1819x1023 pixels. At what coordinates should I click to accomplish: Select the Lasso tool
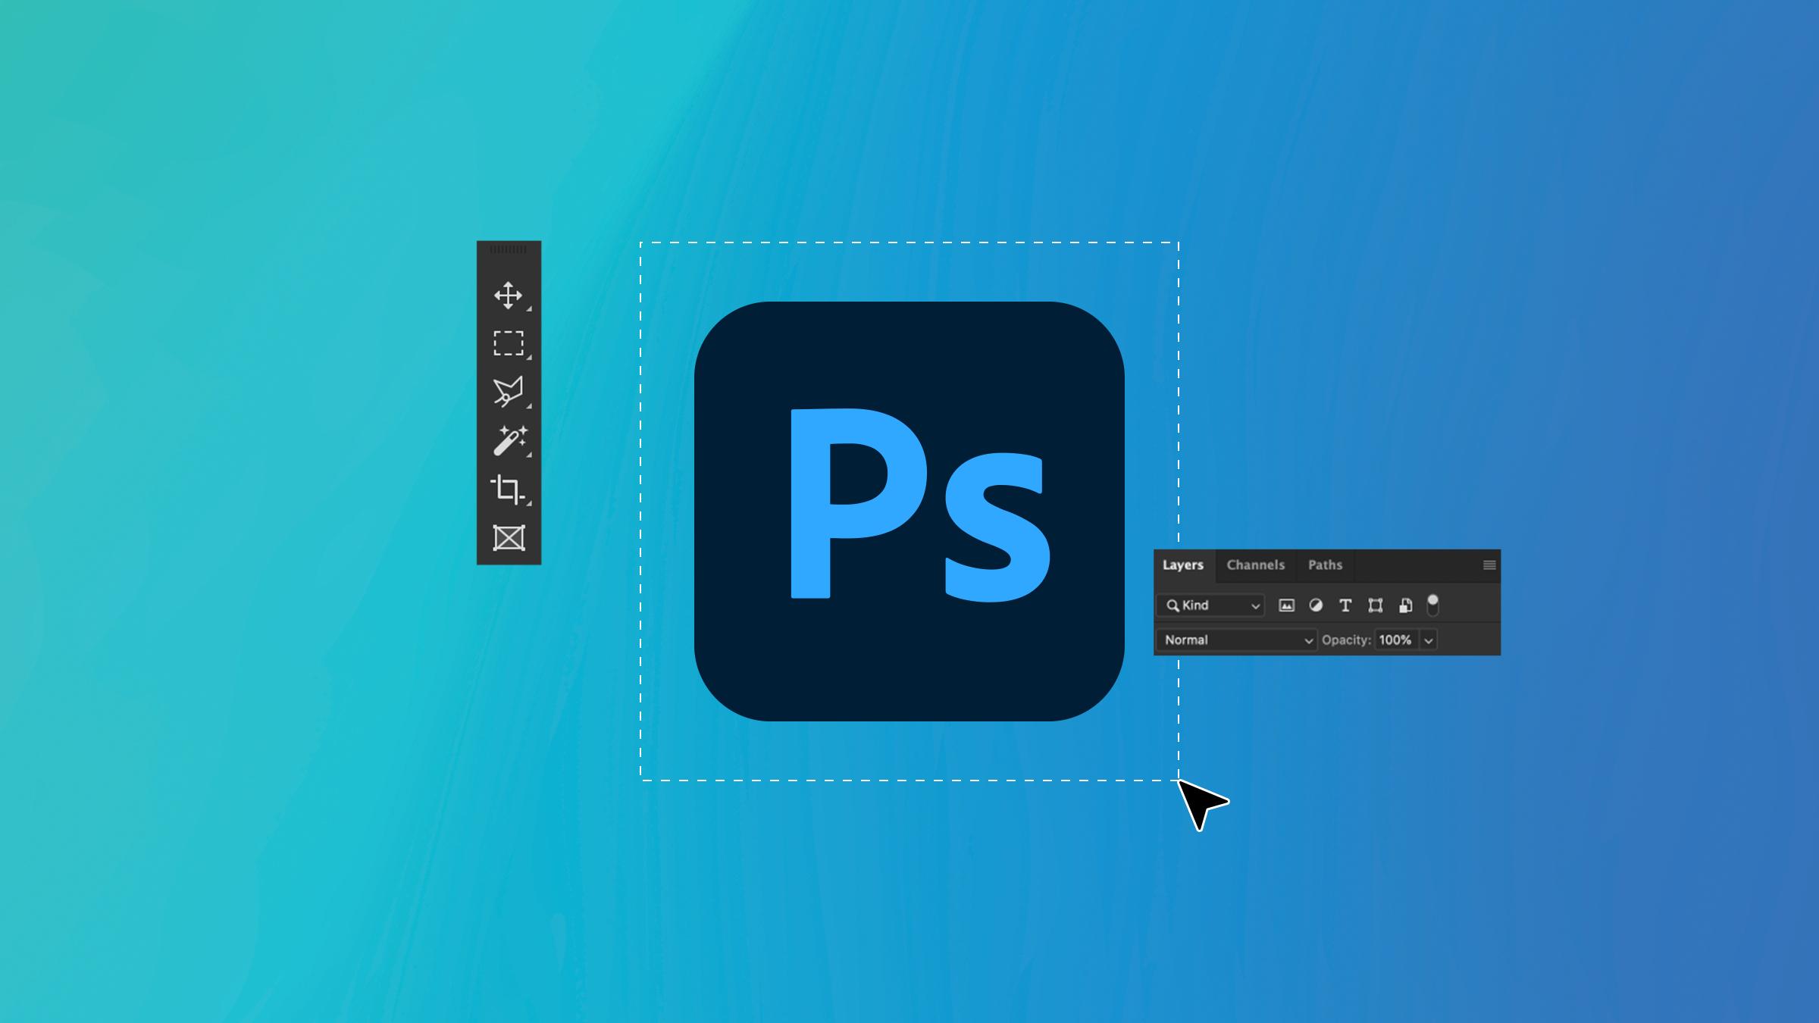[509, 391]
